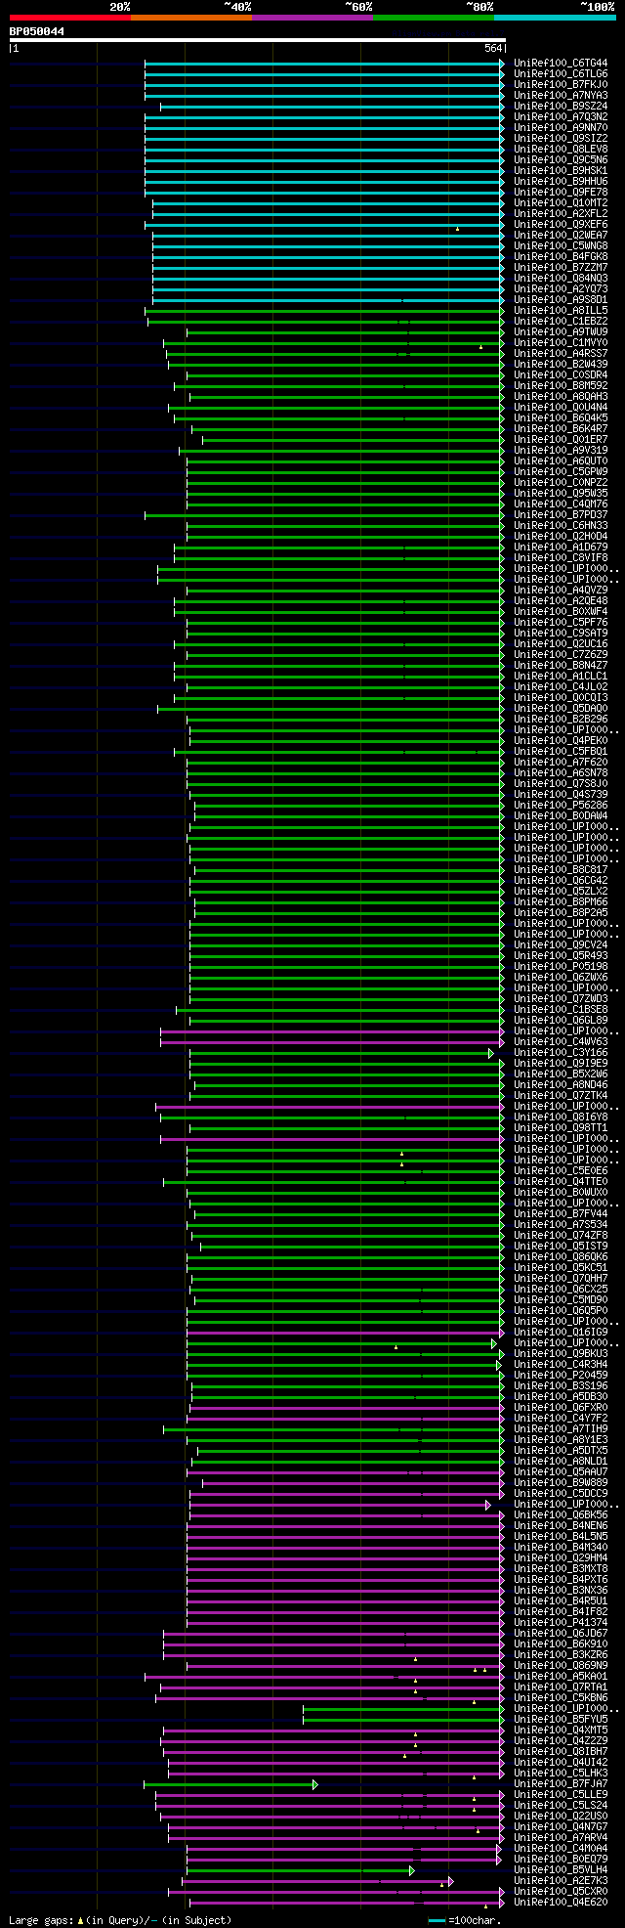The image size is (625, 1928).
Task: Click the green alignment bar for UniRef100_B7FJA7
Action: [x=230, y=1784]
